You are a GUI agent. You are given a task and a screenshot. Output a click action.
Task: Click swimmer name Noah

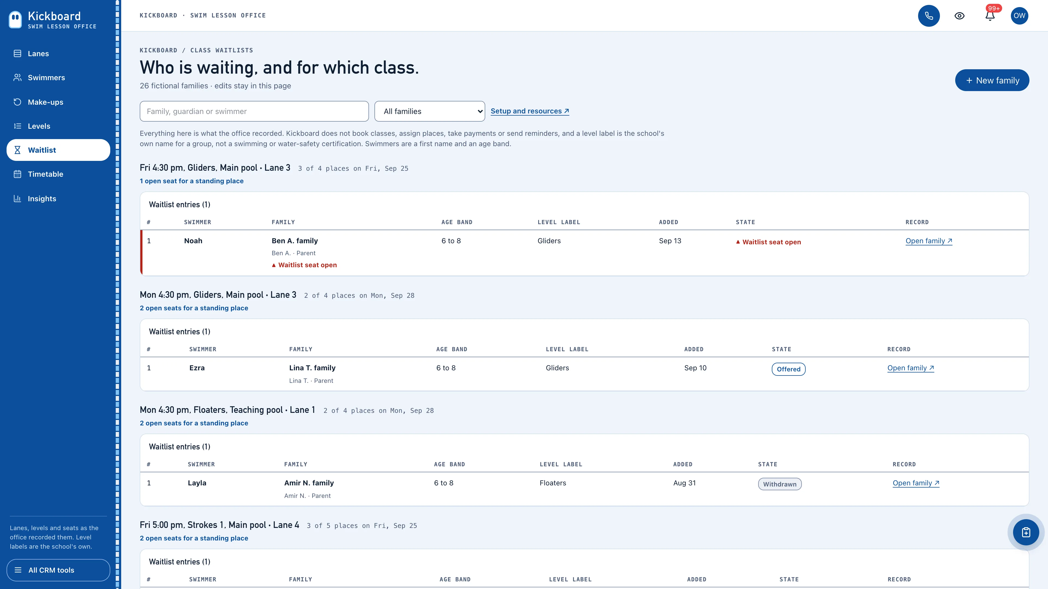click(193, 241)
